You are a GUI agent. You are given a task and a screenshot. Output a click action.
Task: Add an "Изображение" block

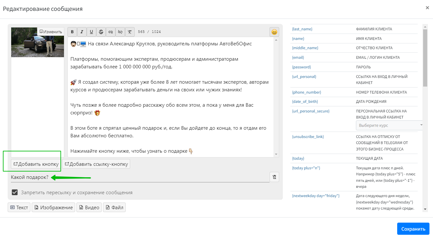(53, 208)
